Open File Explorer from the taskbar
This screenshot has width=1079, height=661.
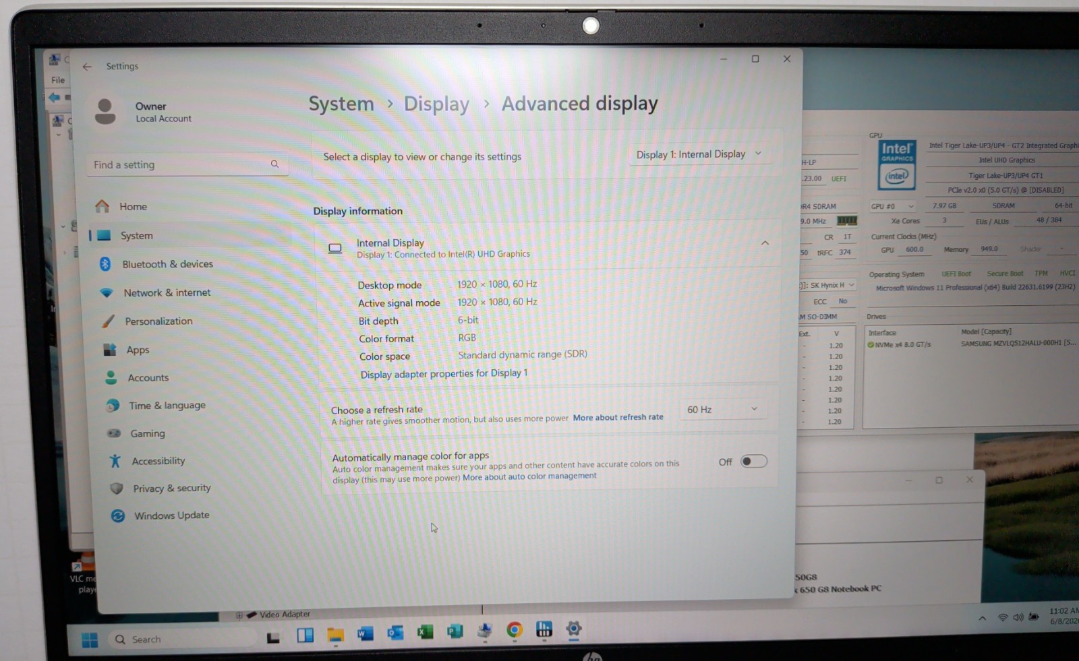pyautogui.click(x=335, y=634)
